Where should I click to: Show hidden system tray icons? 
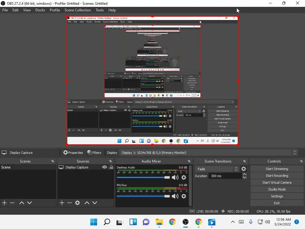[233, 222]
